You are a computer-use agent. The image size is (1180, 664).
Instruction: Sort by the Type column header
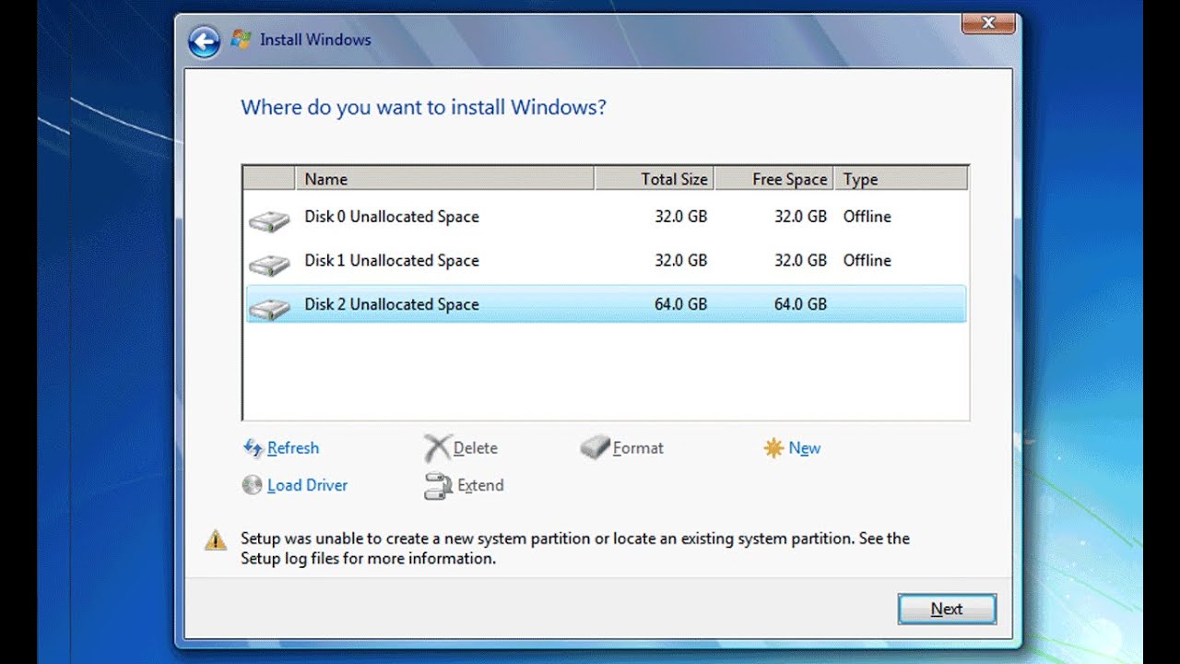point(900,179)
